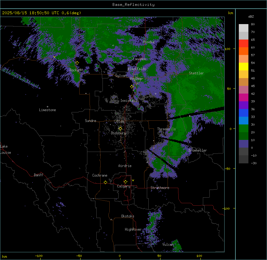Click the Limestone label

coord(47,110)
